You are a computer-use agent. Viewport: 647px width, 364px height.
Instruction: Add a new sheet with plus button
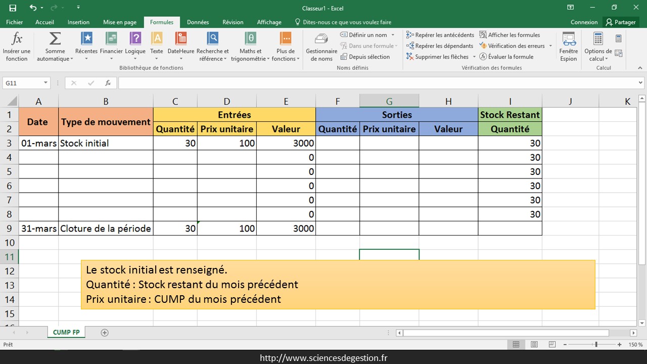[105, 333]
